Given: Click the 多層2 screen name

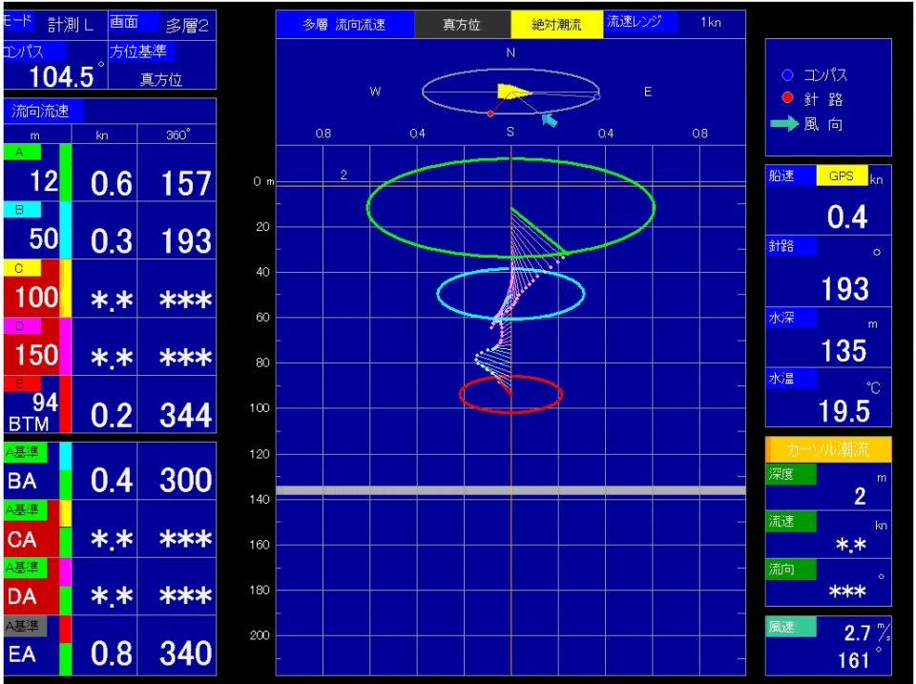Looking at the screenshot, I should (x=187, y=26).
